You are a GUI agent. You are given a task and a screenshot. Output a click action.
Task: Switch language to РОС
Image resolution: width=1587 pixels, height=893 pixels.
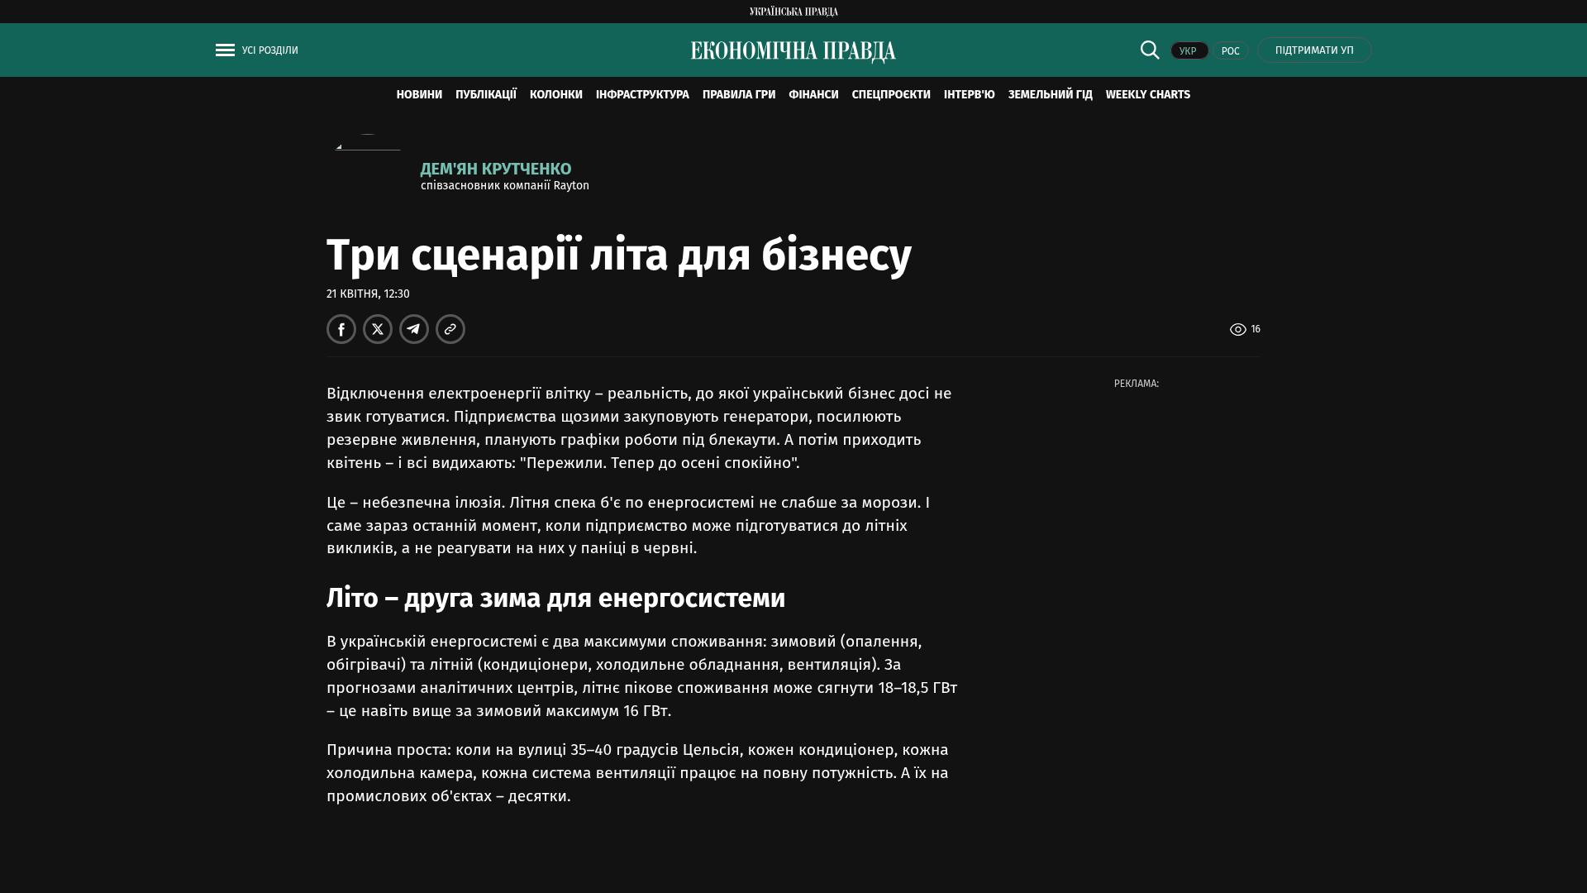pyautogui.click(x=1230, y=51)
